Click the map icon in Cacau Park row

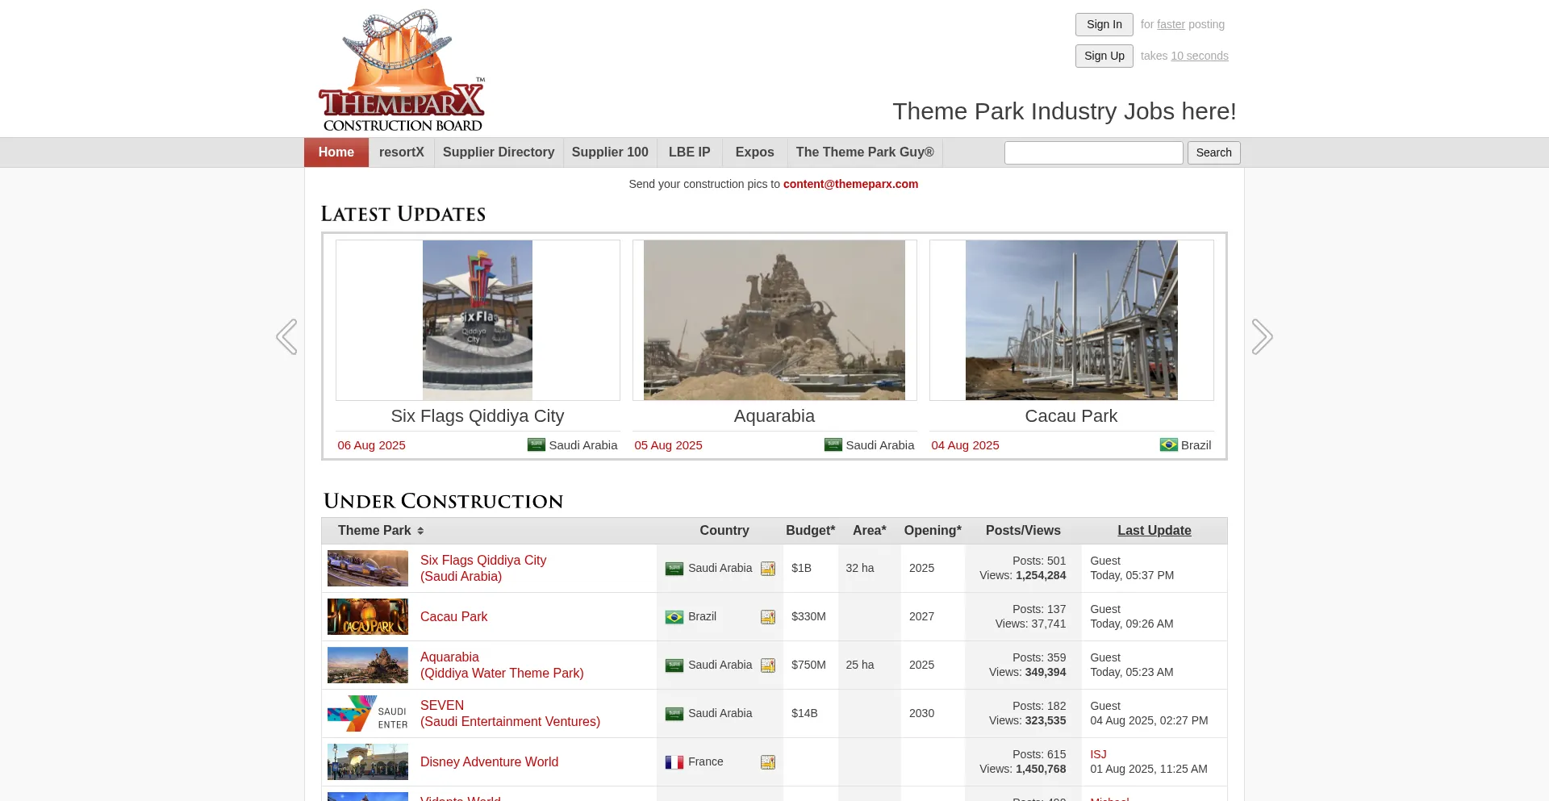coord(767,617)
